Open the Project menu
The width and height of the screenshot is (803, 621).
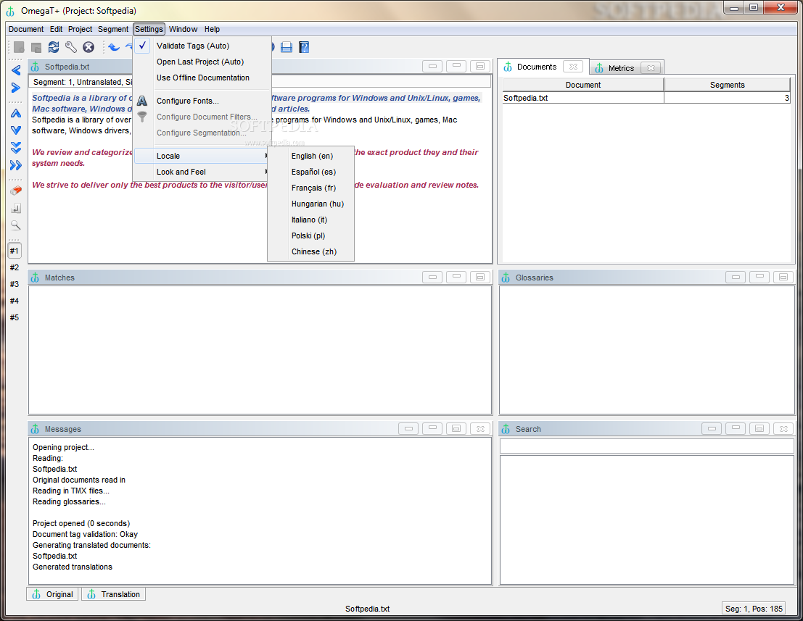click(80, 29)
